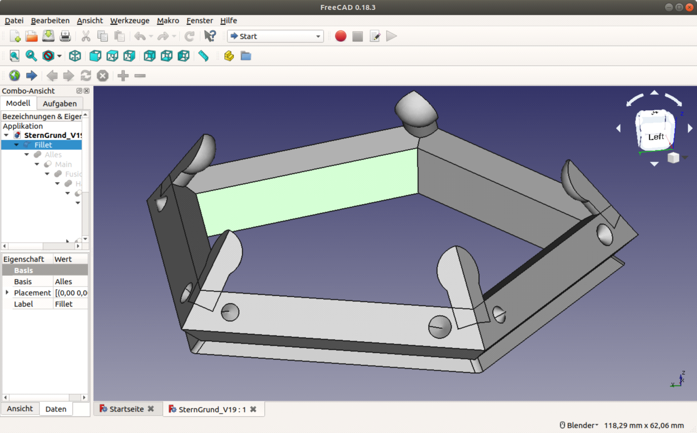Open the Start workbench selector dropdown

click(275, 36)
